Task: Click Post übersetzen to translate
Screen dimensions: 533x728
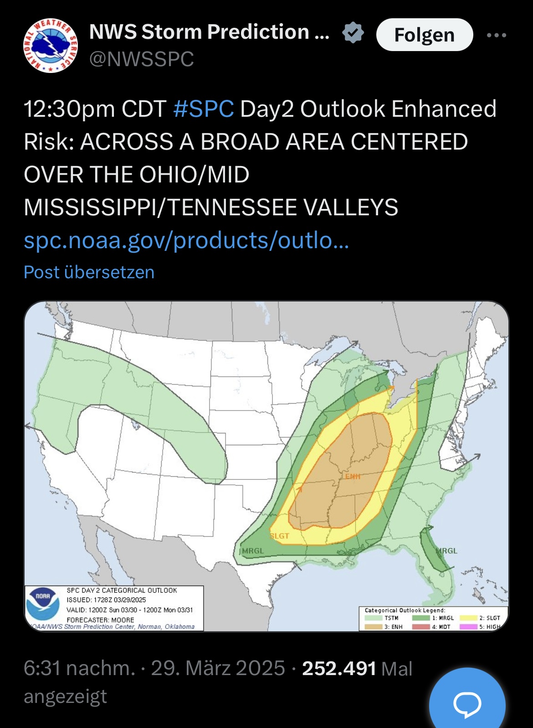Action: (89, 272)
